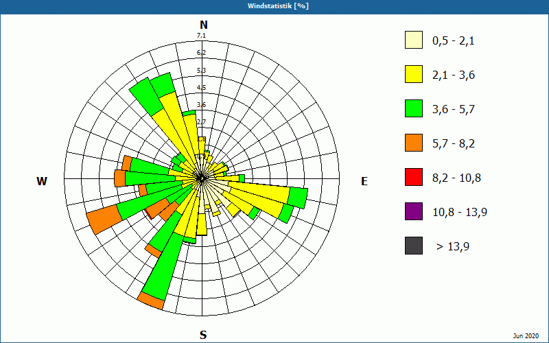Click the legend label '0,5 - 2,1'
Image resolution: width=549 pixels, height=343 pixels.
pyautogui.click(x=454, y=41)
